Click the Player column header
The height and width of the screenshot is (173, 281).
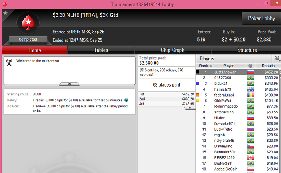coord(229,66)
